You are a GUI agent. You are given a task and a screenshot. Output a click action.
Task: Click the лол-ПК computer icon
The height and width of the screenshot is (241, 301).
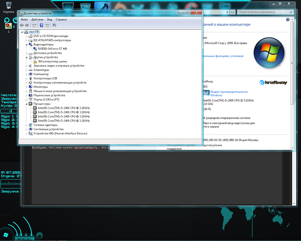click(26, 32)
